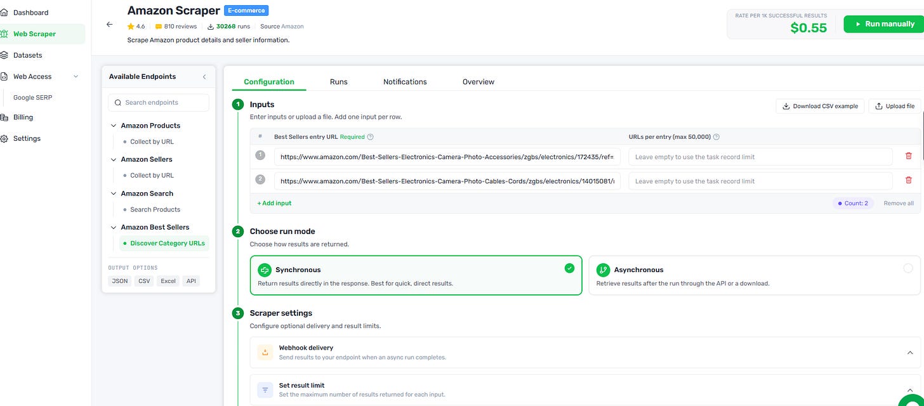The image size is (924, 406).
Task: Delete input row 2 with trash icon
Action: 908,181
